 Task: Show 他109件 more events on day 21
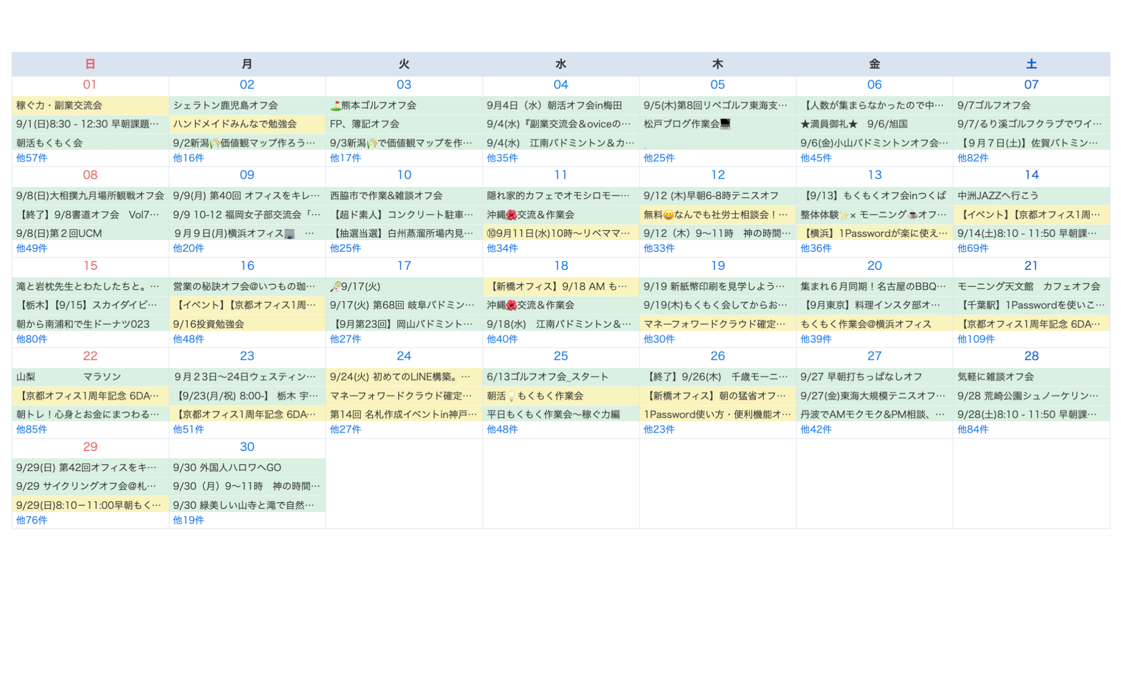point(976,339)
